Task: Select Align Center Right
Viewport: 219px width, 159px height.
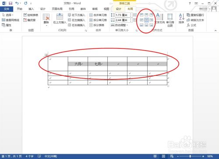Action: pos(152,20)
